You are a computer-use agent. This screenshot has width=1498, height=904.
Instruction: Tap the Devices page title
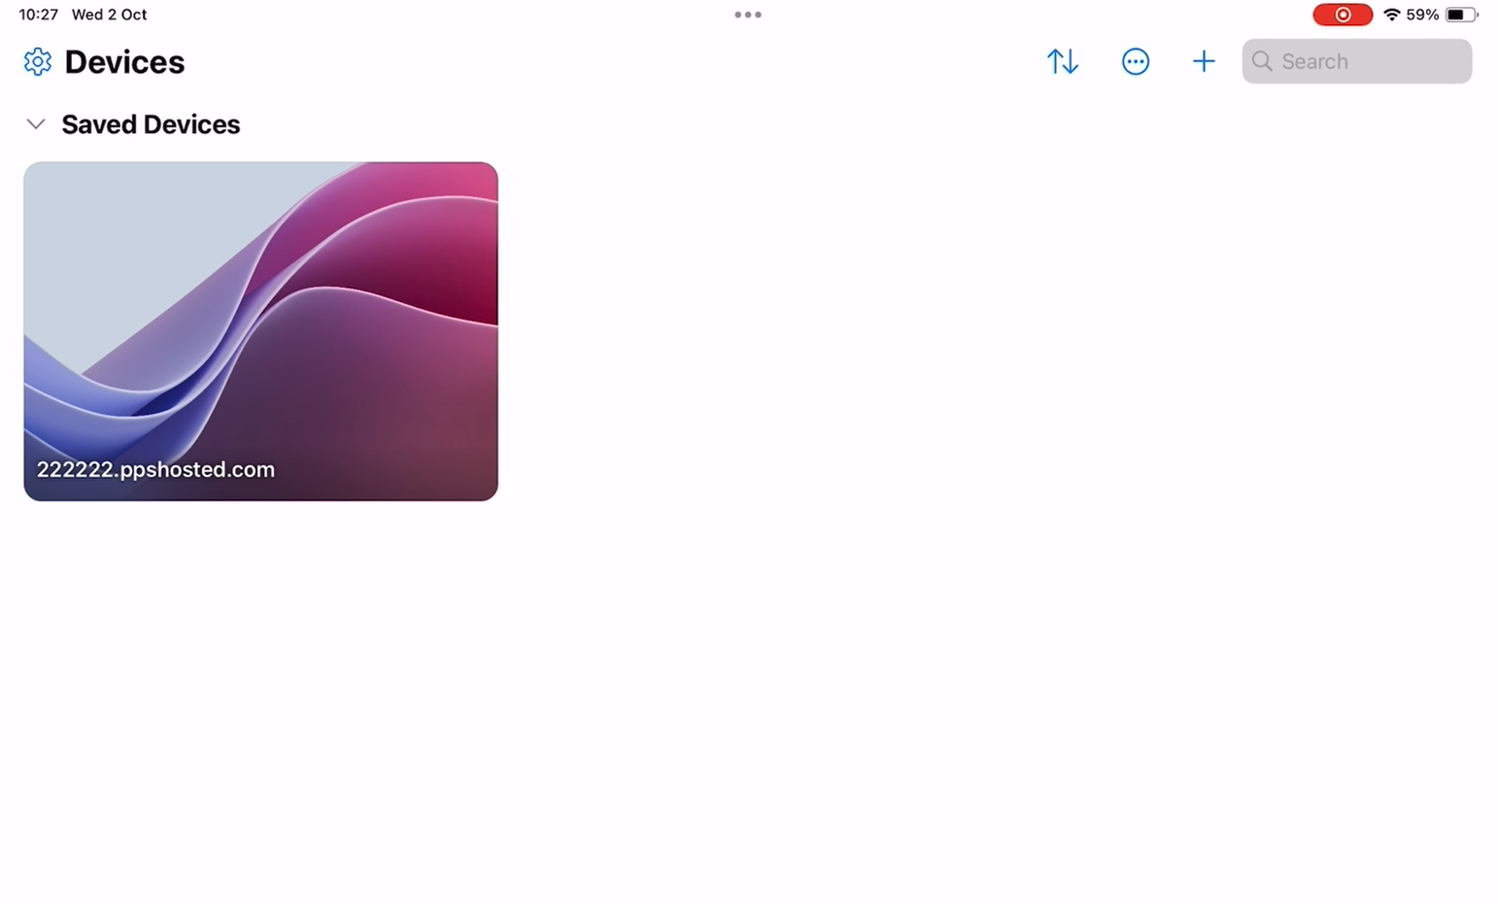124,62
